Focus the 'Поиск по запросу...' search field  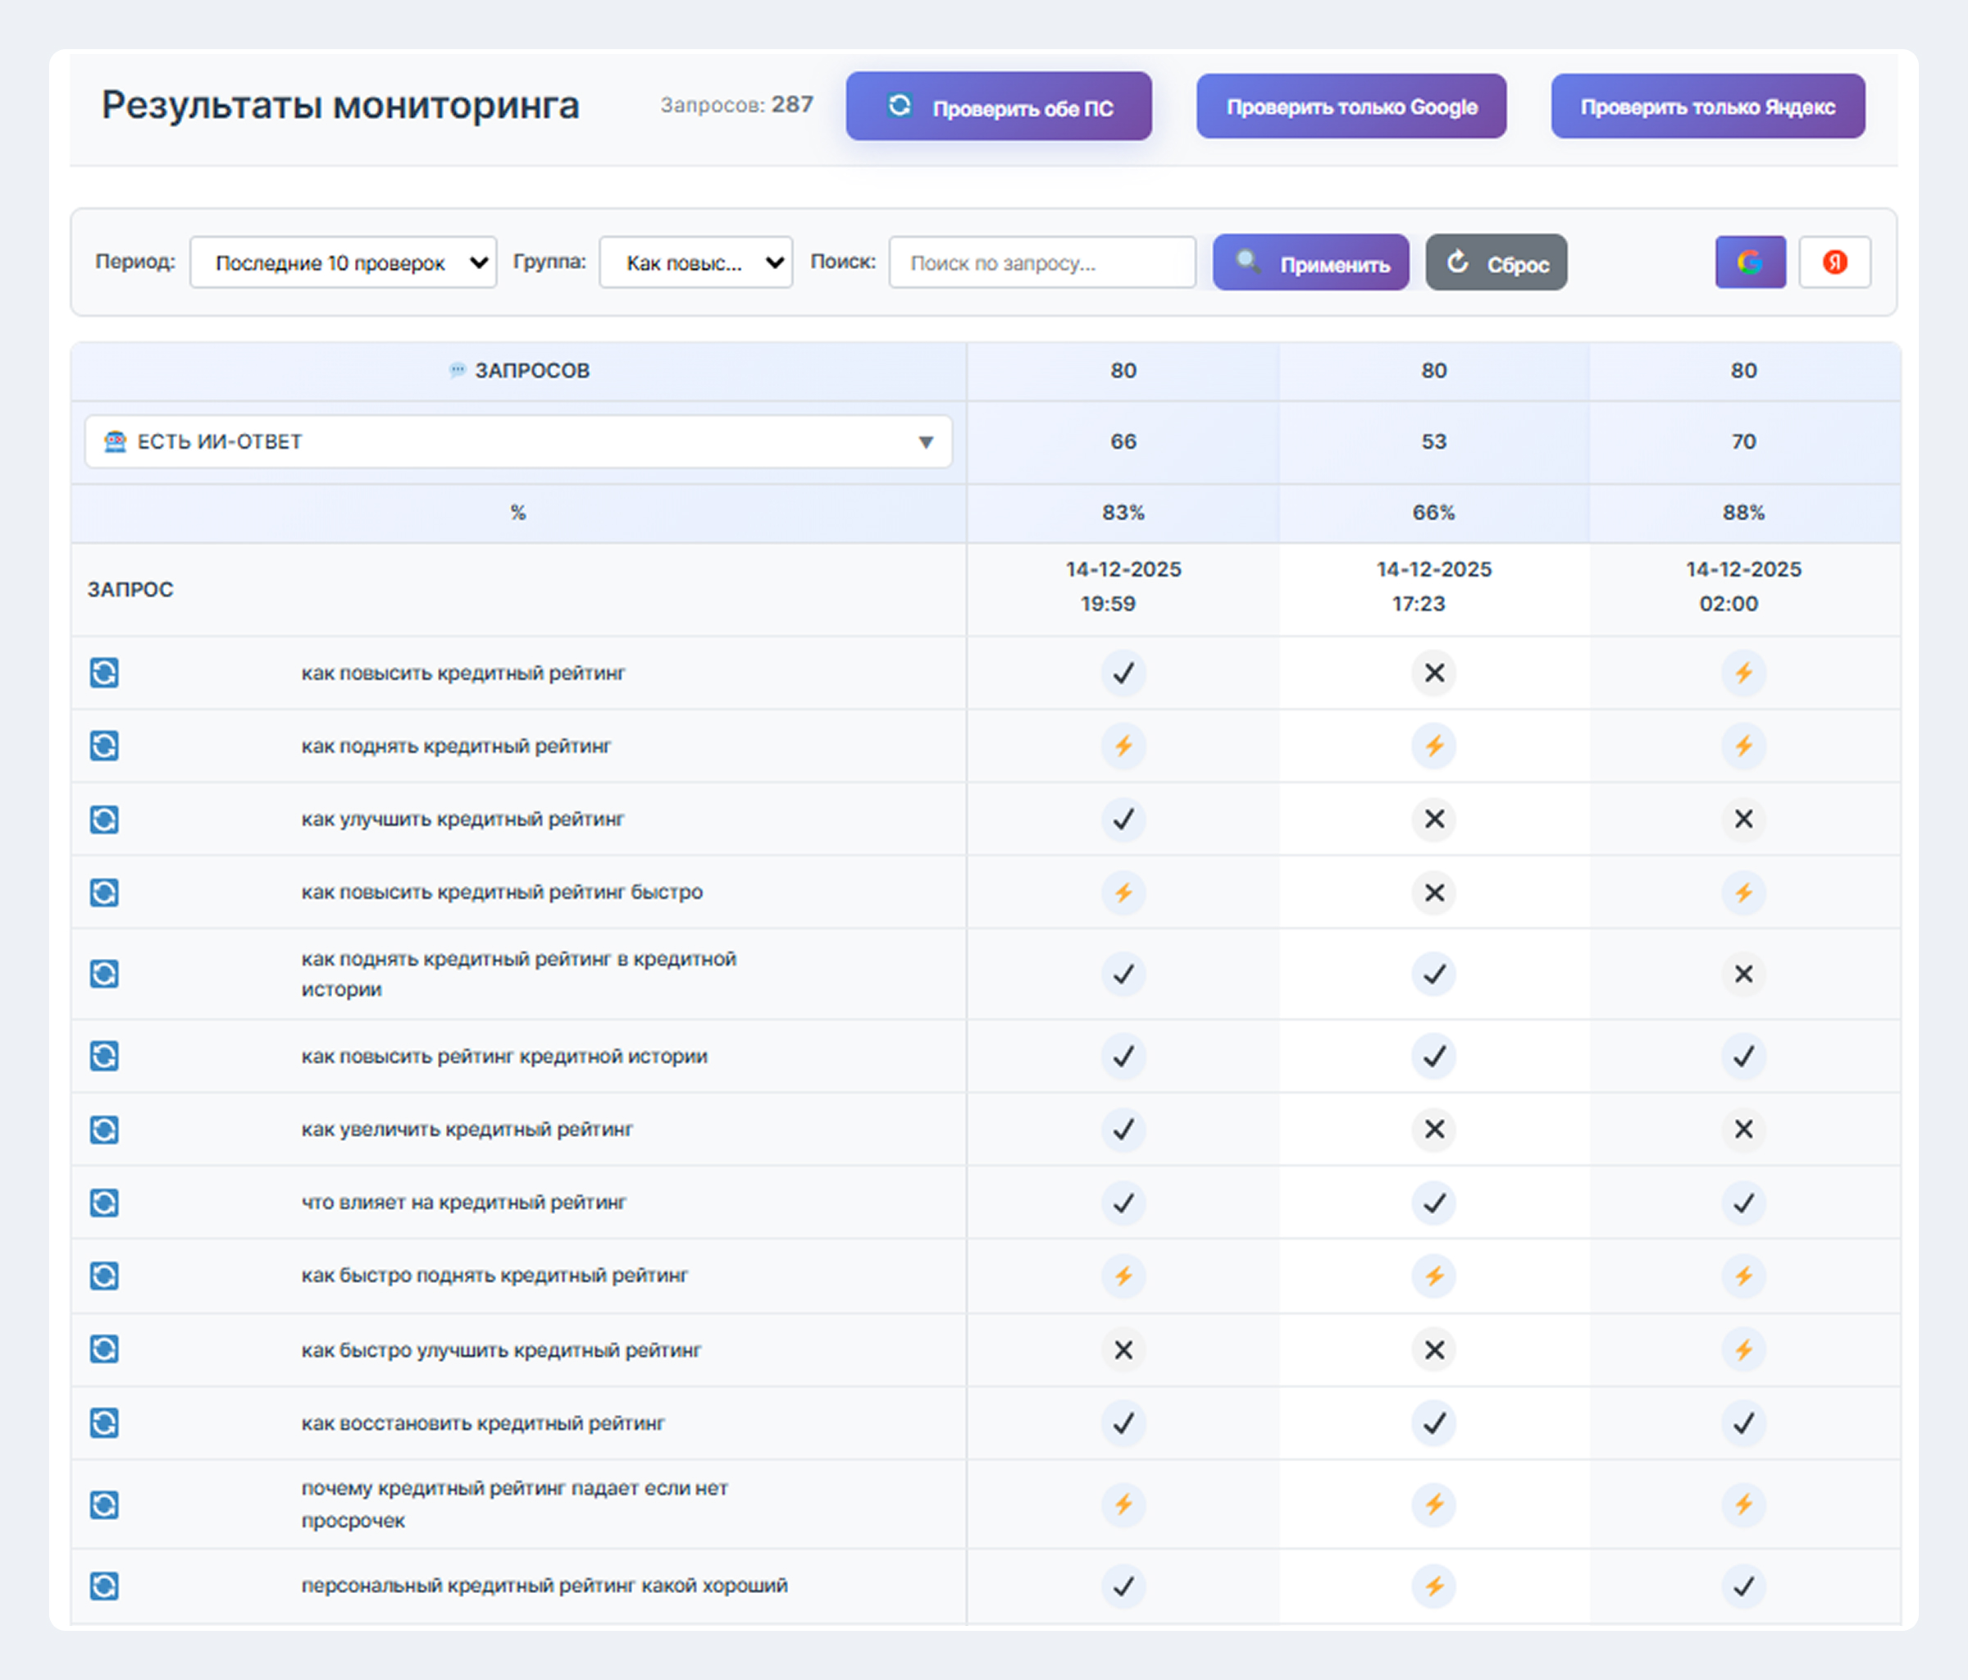(1042, 262)
